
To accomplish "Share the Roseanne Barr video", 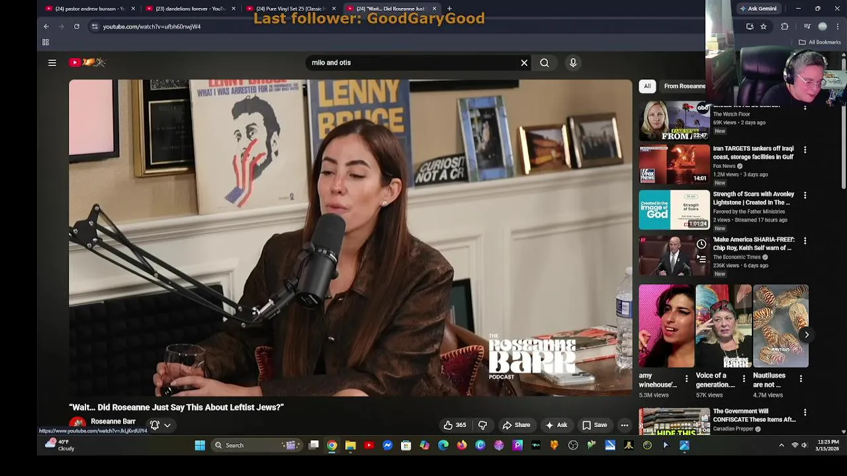I will 516,425.
